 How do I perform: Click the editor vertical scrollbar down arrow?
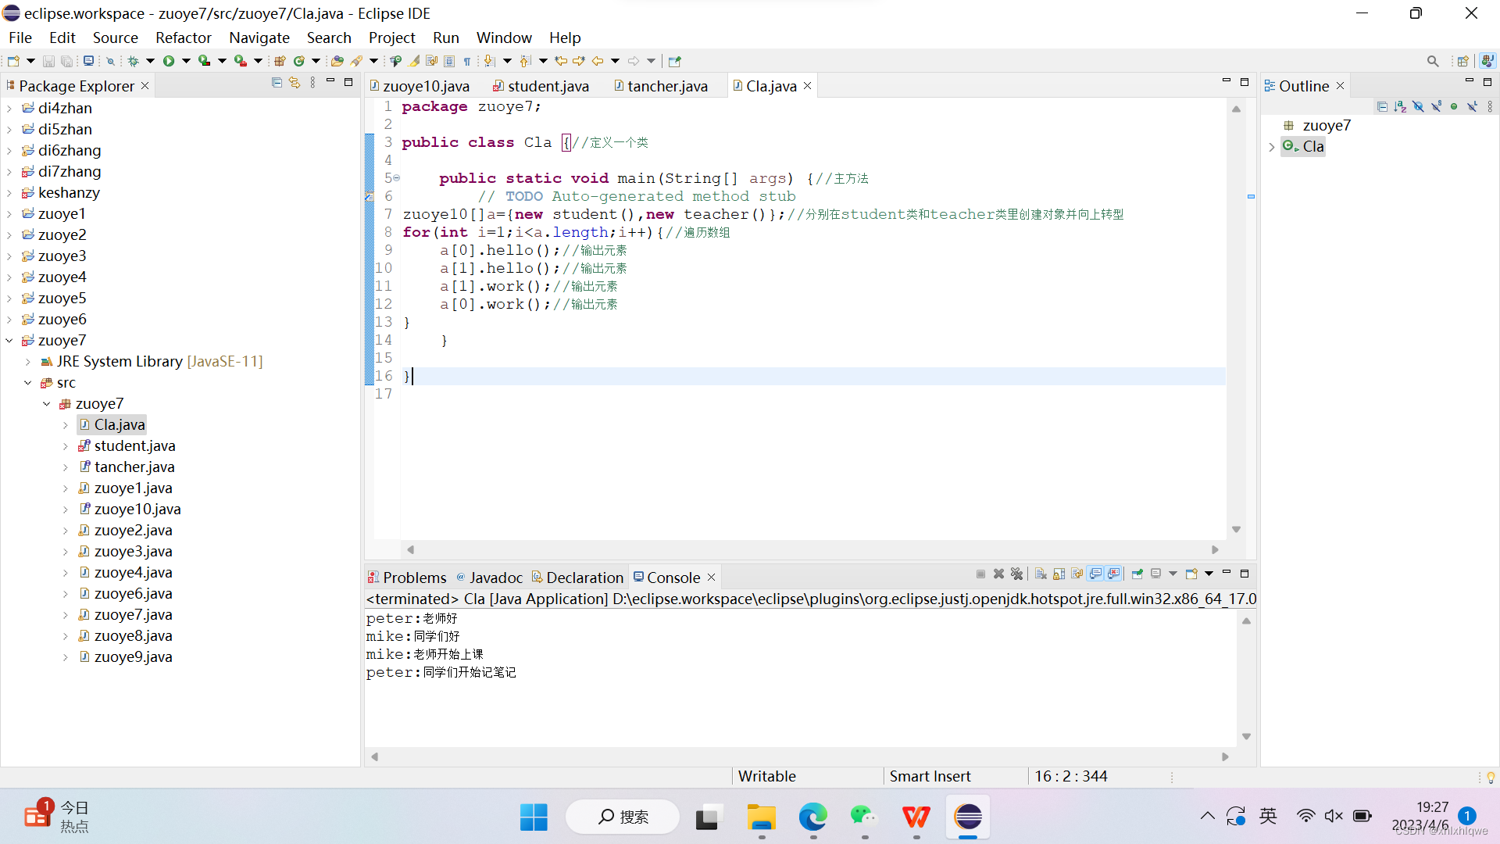[1236, 530]
